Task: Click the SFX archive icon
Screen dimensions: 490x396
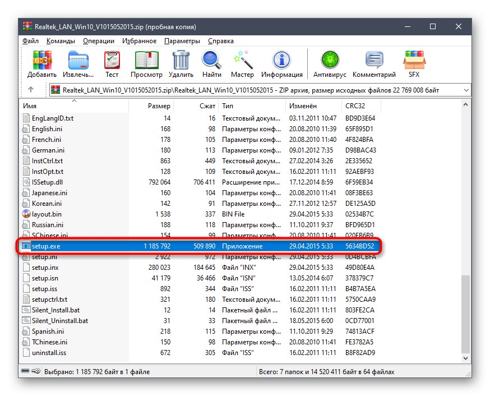Action: click(x=414, y=60)
